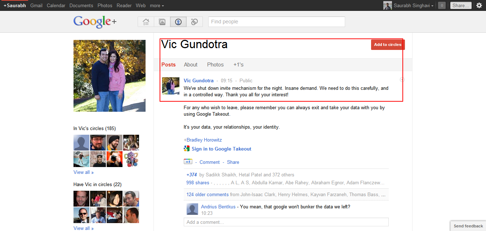This screenshot has height=231, width=486.
Task: Open the +1's tab
Action: 238,65
